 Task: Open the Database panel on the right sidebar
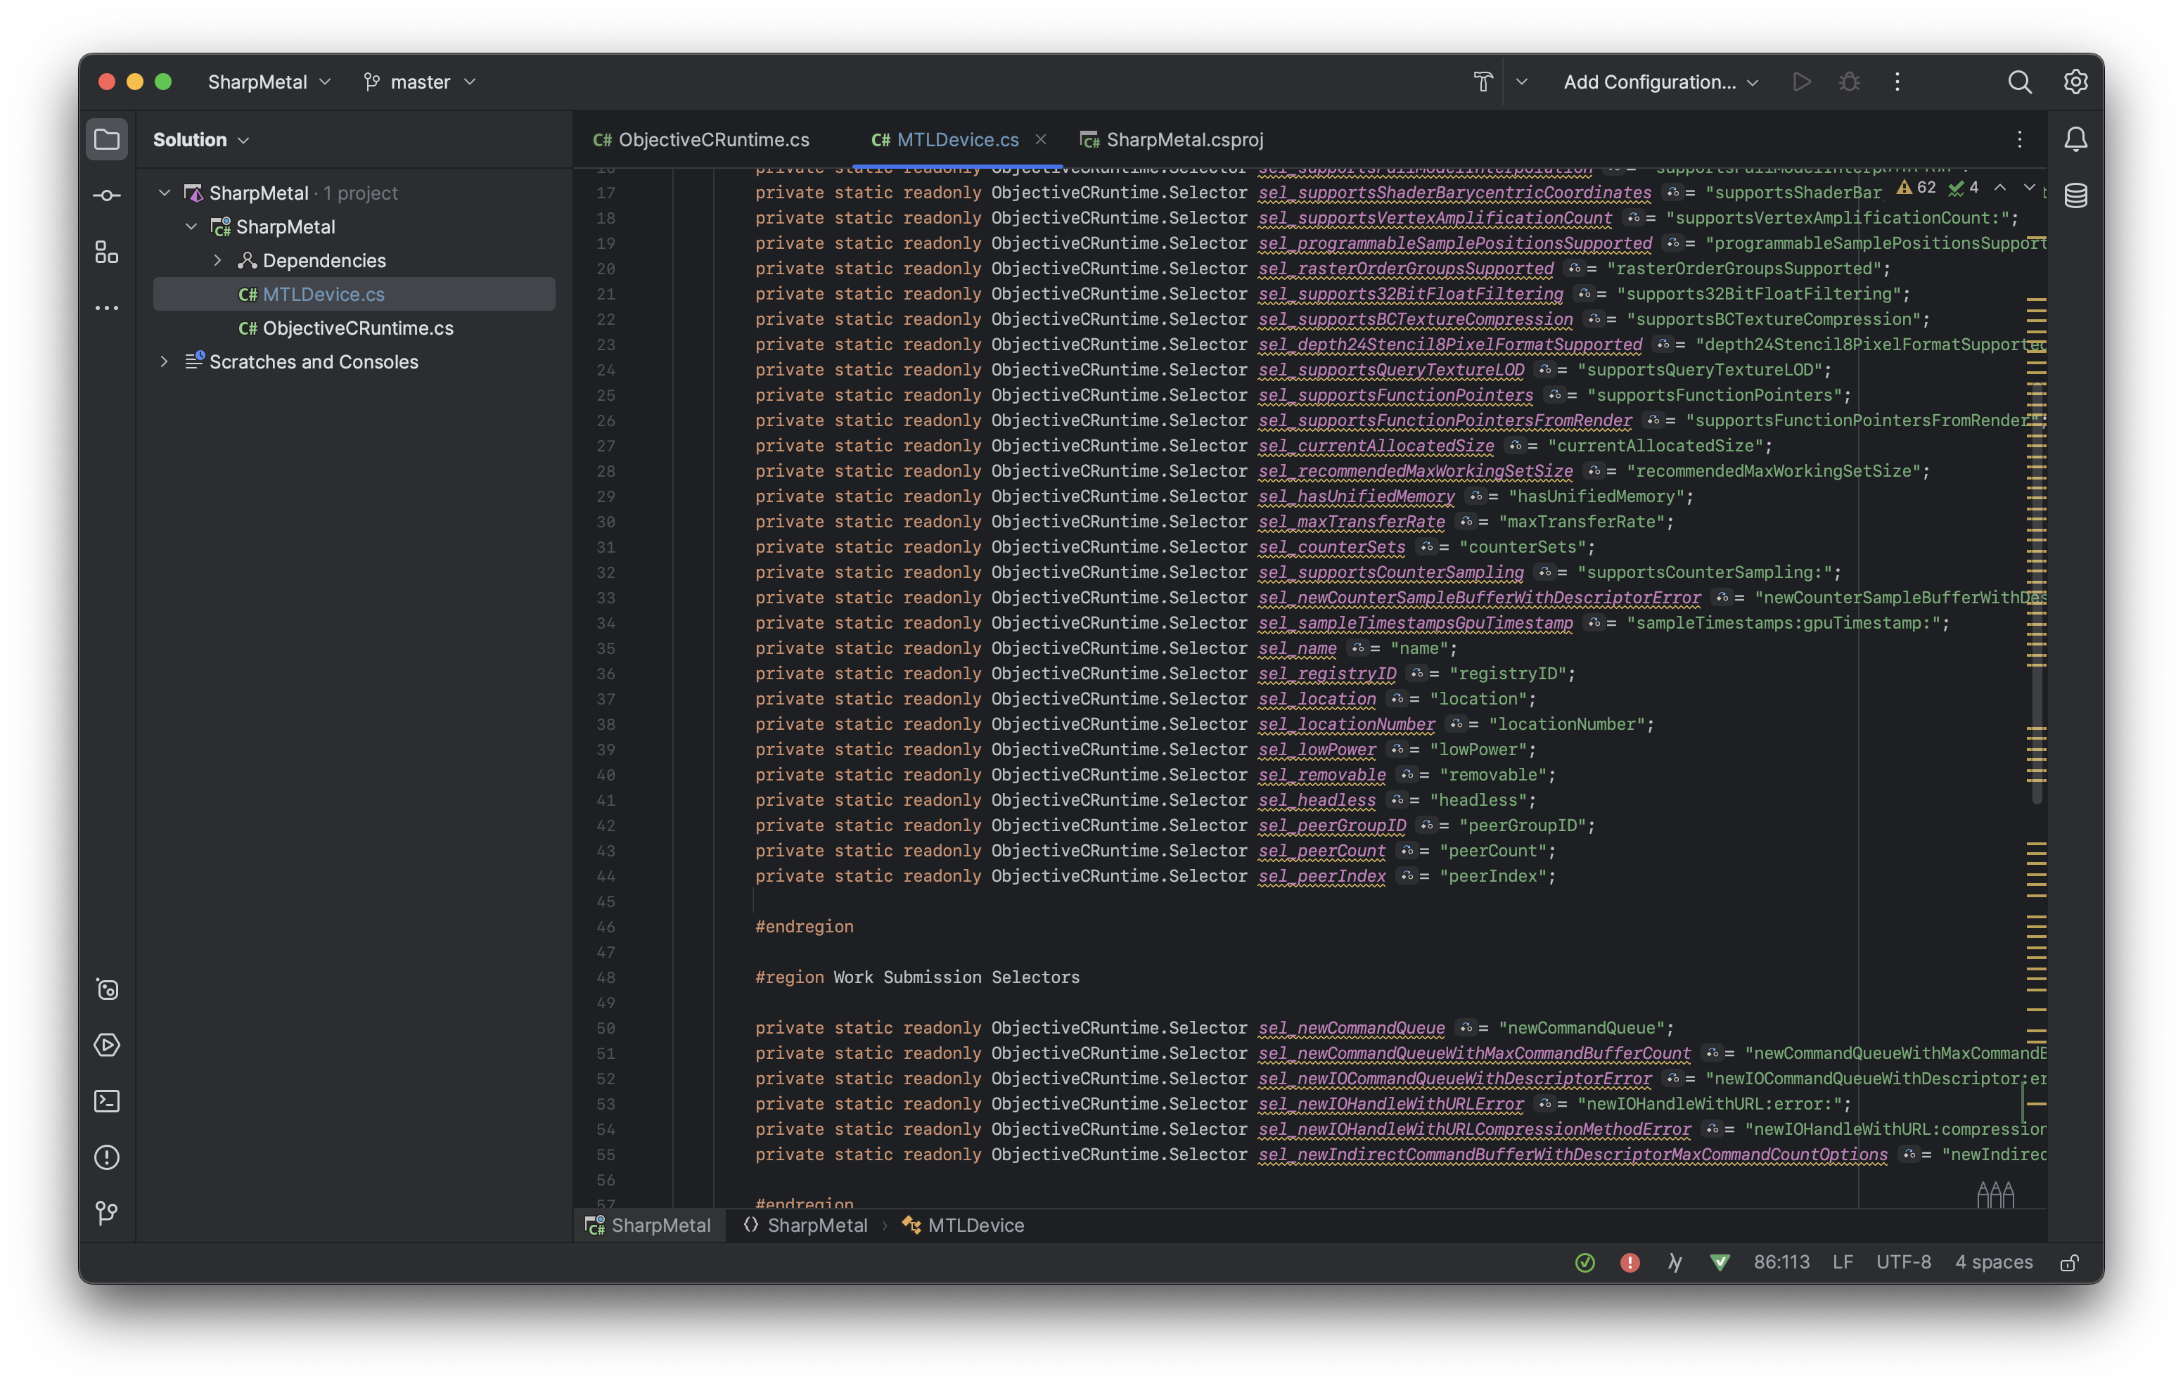[x=2076, y=195]
